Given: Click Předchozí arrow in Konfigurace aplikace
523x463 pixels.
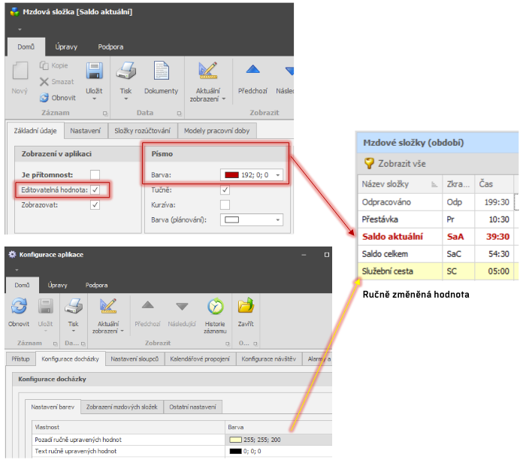Looking at the screenshot, I should [x=148, y=305].
